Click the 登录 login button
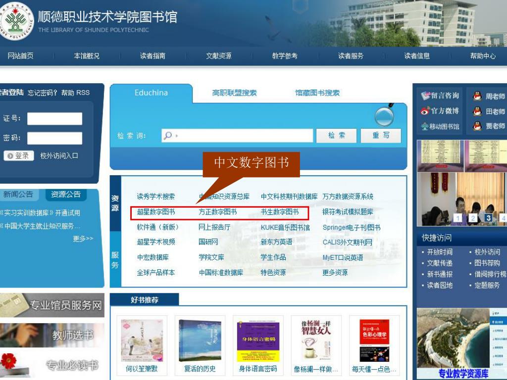507x380 pixels. coord(19,156)
